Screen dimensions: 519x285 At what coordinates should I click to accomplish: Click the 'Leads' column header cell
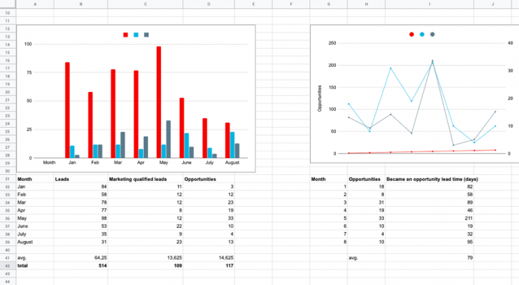coord(80,179)
